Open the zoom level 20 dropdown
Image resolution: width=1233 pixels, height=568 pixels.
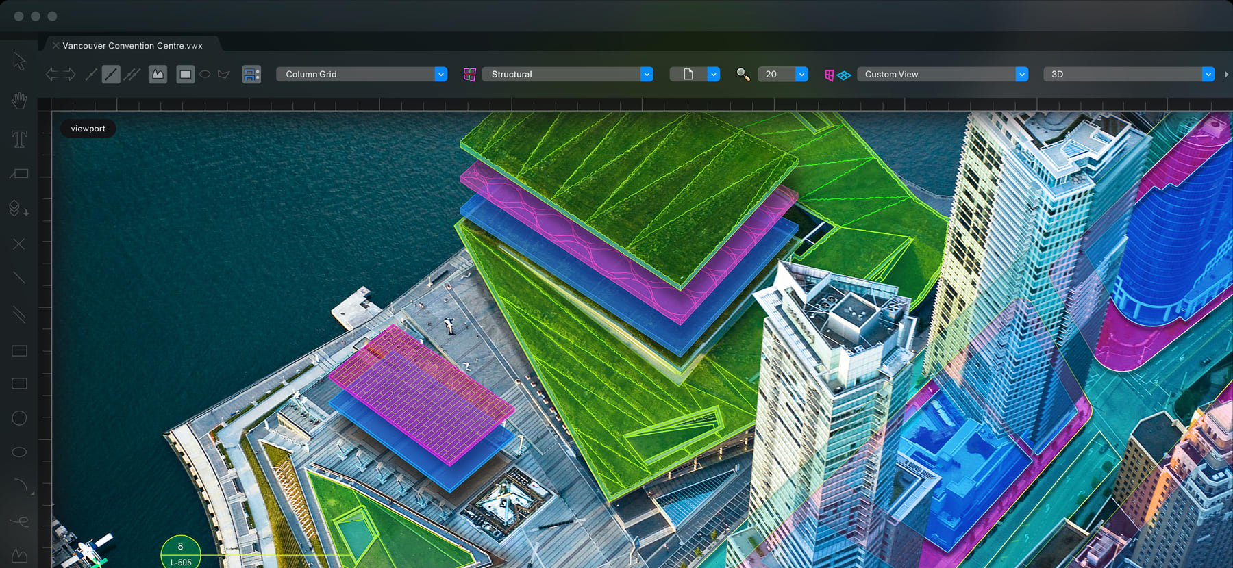click(801, 74)
